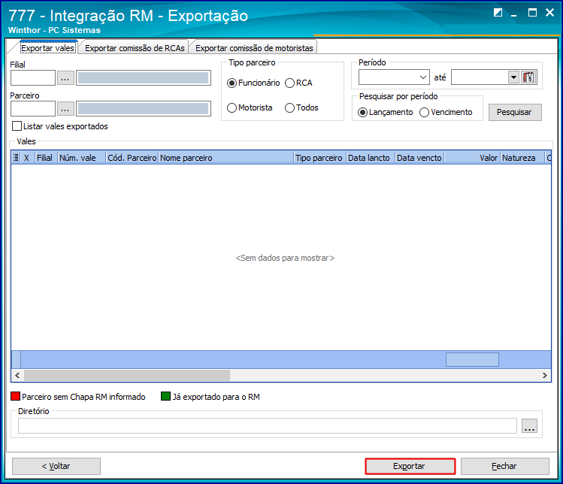The image size is (563, 484).
Task: Focus the Parceiro code input field
Action: point(33,109)
